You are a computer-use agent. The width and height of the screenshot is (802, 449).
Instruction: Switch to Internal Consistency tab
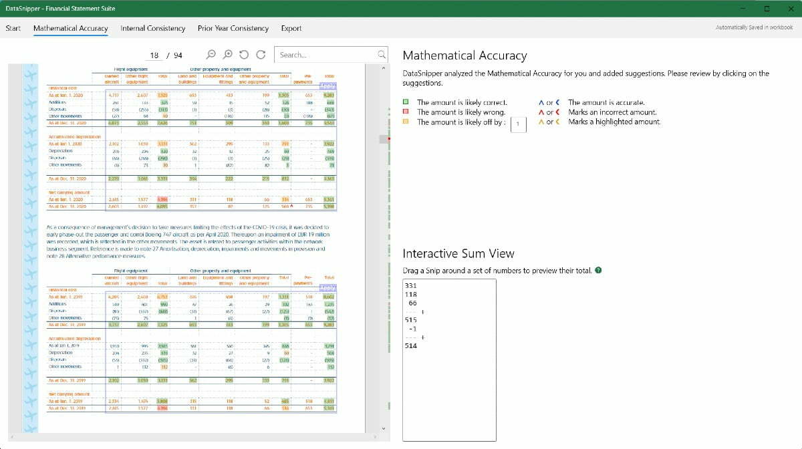[153, 28]
